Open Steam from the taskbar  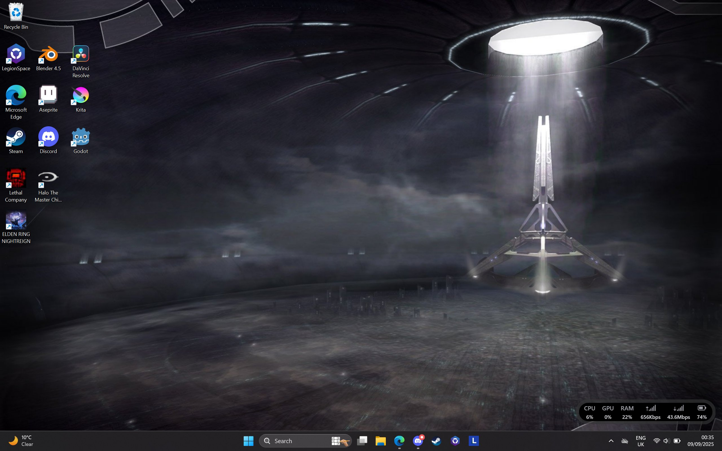coord(437,441)
